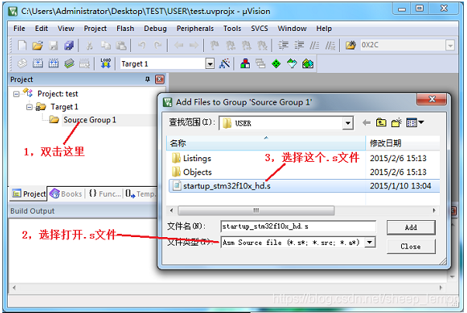
Task: Click the Copy icon
Action: pyautogui.click(x=106, y=45)
